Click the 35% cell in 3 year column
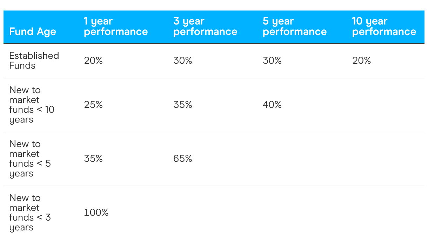 [183, 105]
